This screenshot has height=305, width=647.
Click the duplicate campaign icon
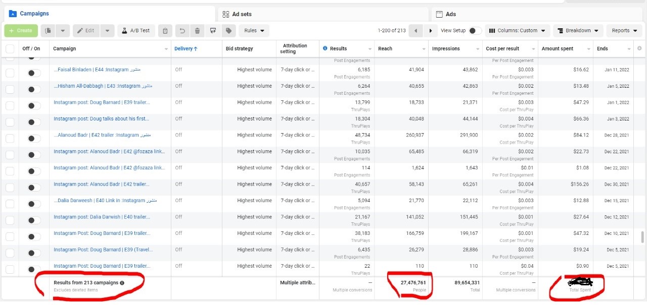(48, 31)
